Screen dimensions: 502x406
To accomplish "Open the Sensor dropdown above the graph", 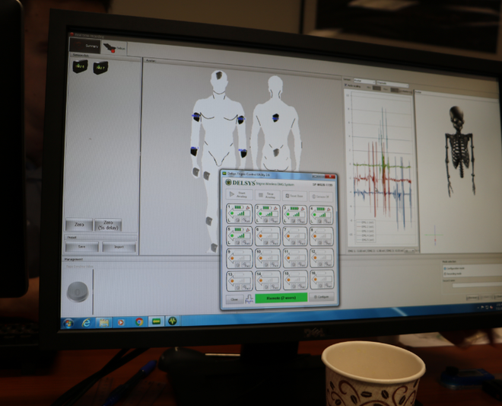I will coord(364,81).
